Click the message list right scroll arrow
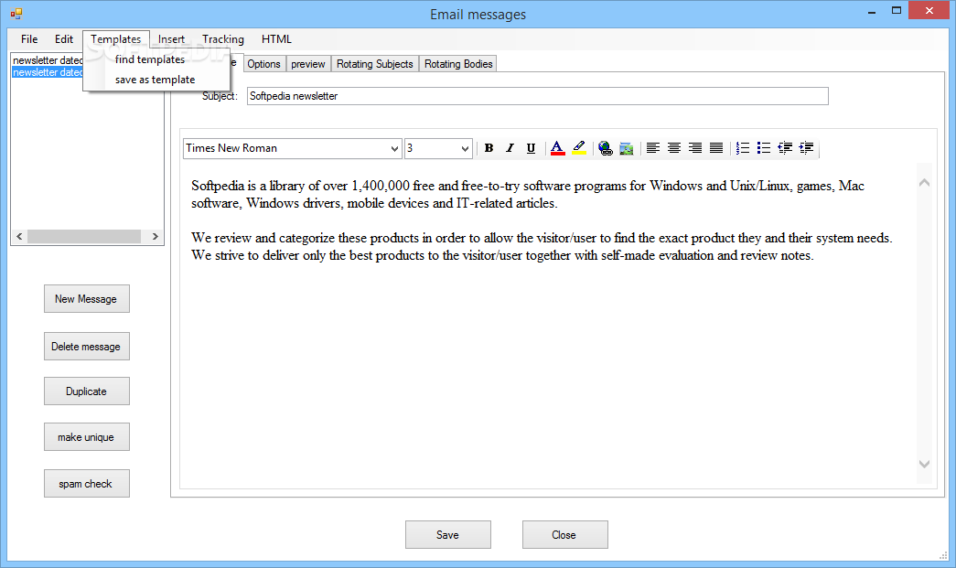Viewport: 956px width, 568px height. (x=155, y=237)
